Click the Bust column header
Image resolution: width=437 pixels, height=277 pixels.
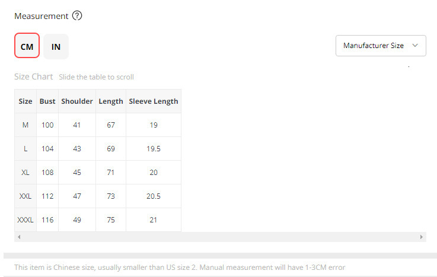point(47,101)
